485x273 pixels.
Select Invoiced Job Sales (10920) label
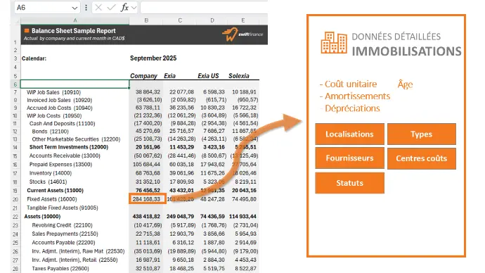(59, 100)
